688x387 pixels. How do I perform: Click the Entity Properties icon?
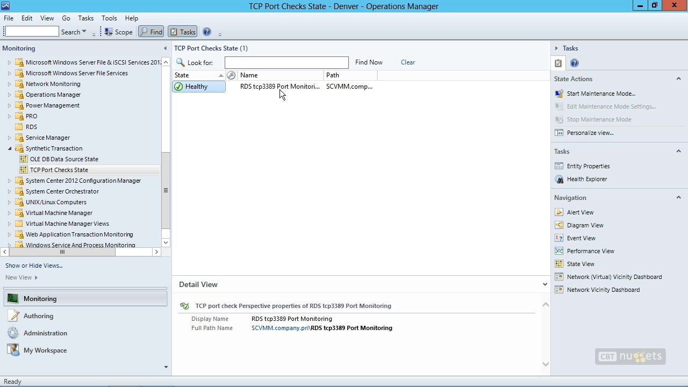coord(559,166)
